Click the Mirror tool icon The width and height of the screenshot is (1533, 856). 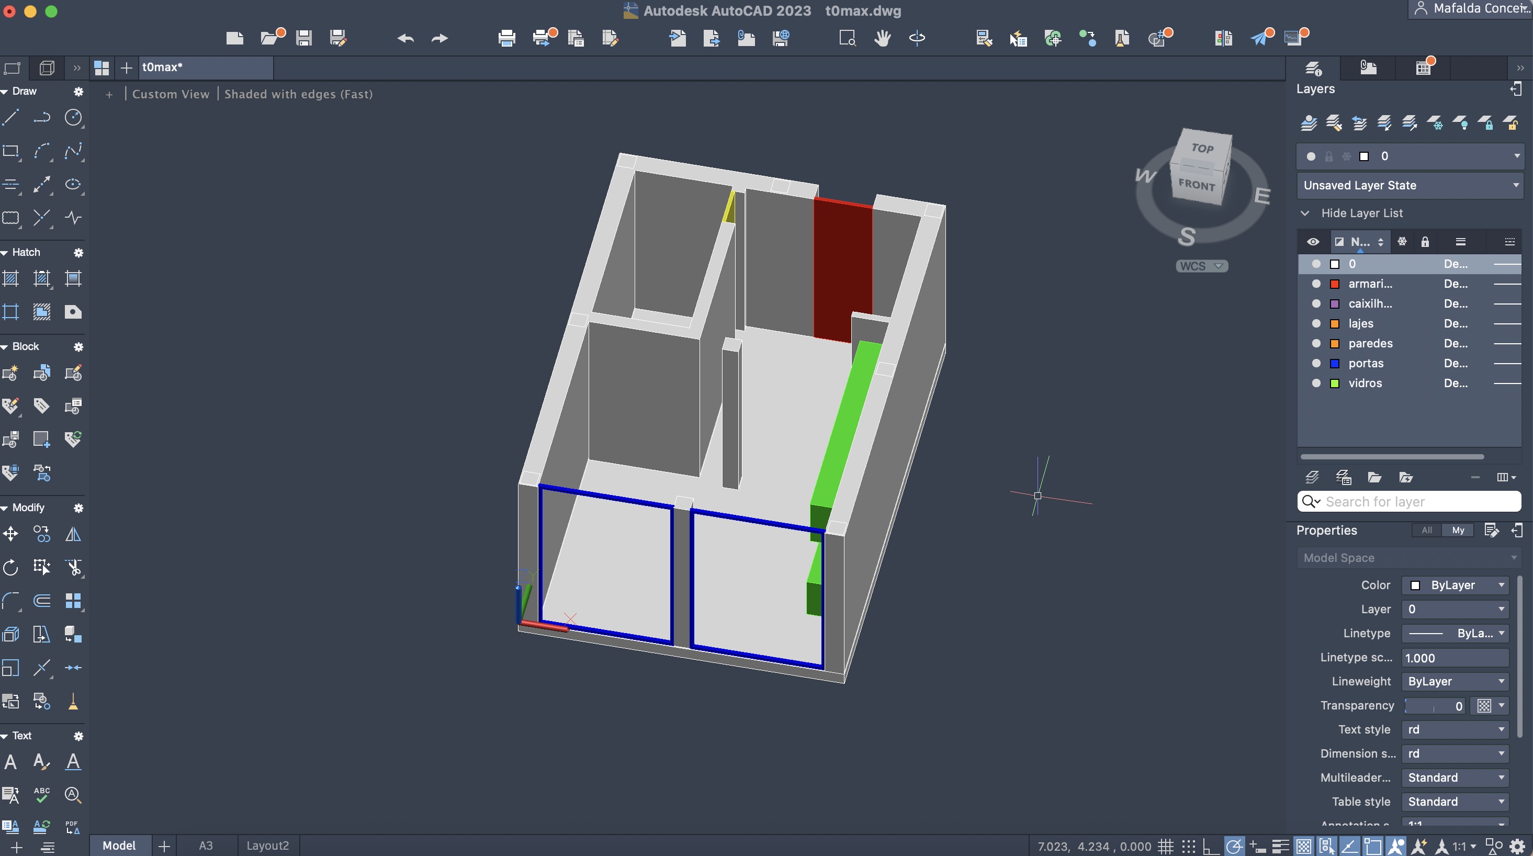(x=73, y=534)
